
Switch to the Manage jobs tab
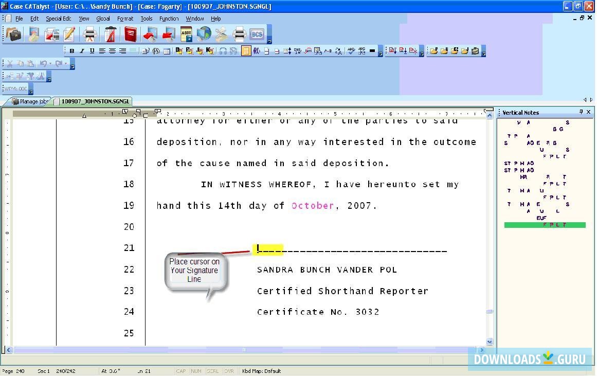(30, 101)
